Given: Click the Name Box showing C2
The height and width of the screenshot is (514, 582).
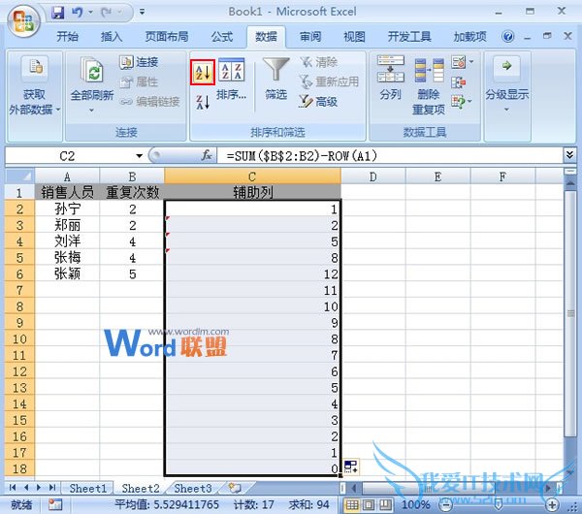Looking at the screenshot, I should pos(69,156).
